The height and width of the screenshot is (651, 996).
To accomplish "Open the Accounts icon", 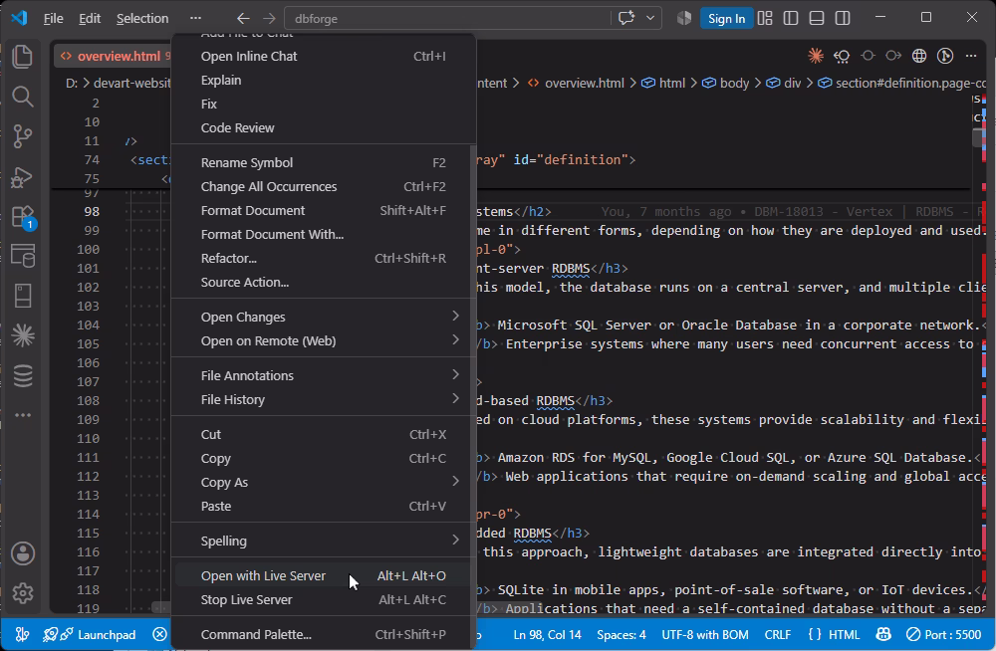I will pos(23,553).
